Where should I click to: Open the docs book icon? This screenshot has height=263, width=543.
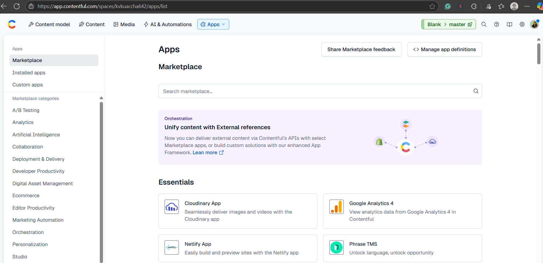(509, 24)
